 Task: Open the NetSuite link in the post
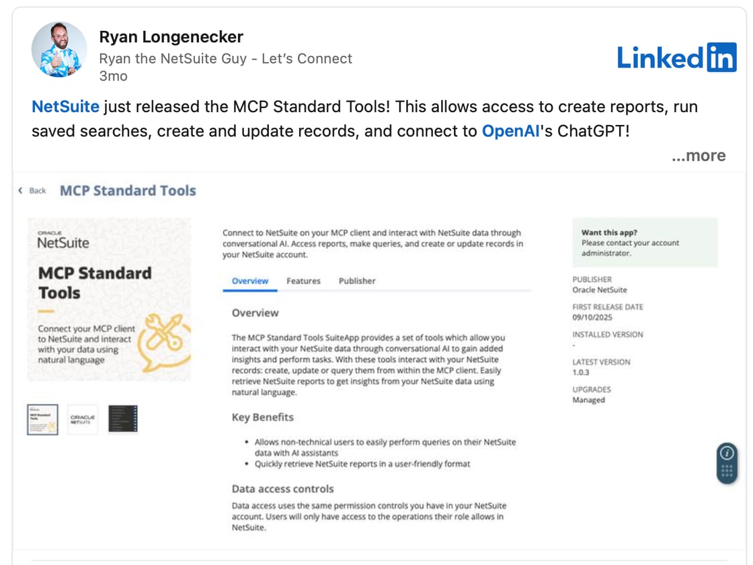coord(65,106)
